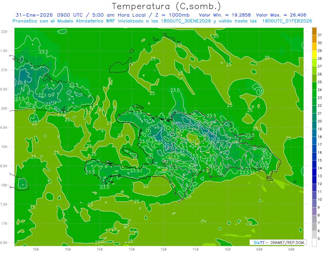Pick the green color bar segment between 23 and 24

314,94
